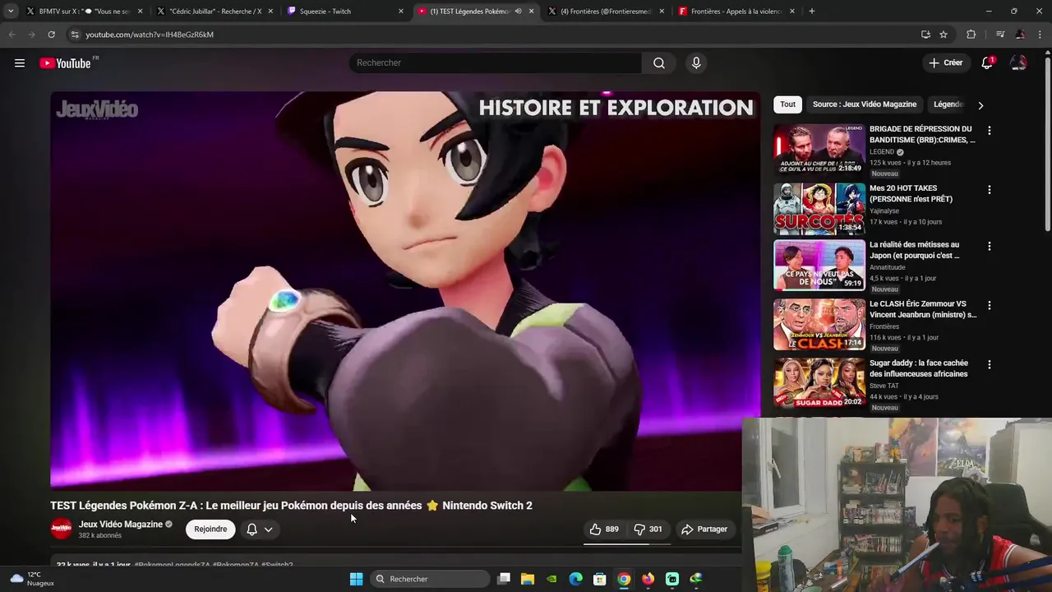Show more filter chips with right arrow
The width and height of the screenshot is (1052, 592).
click(980, 105)
